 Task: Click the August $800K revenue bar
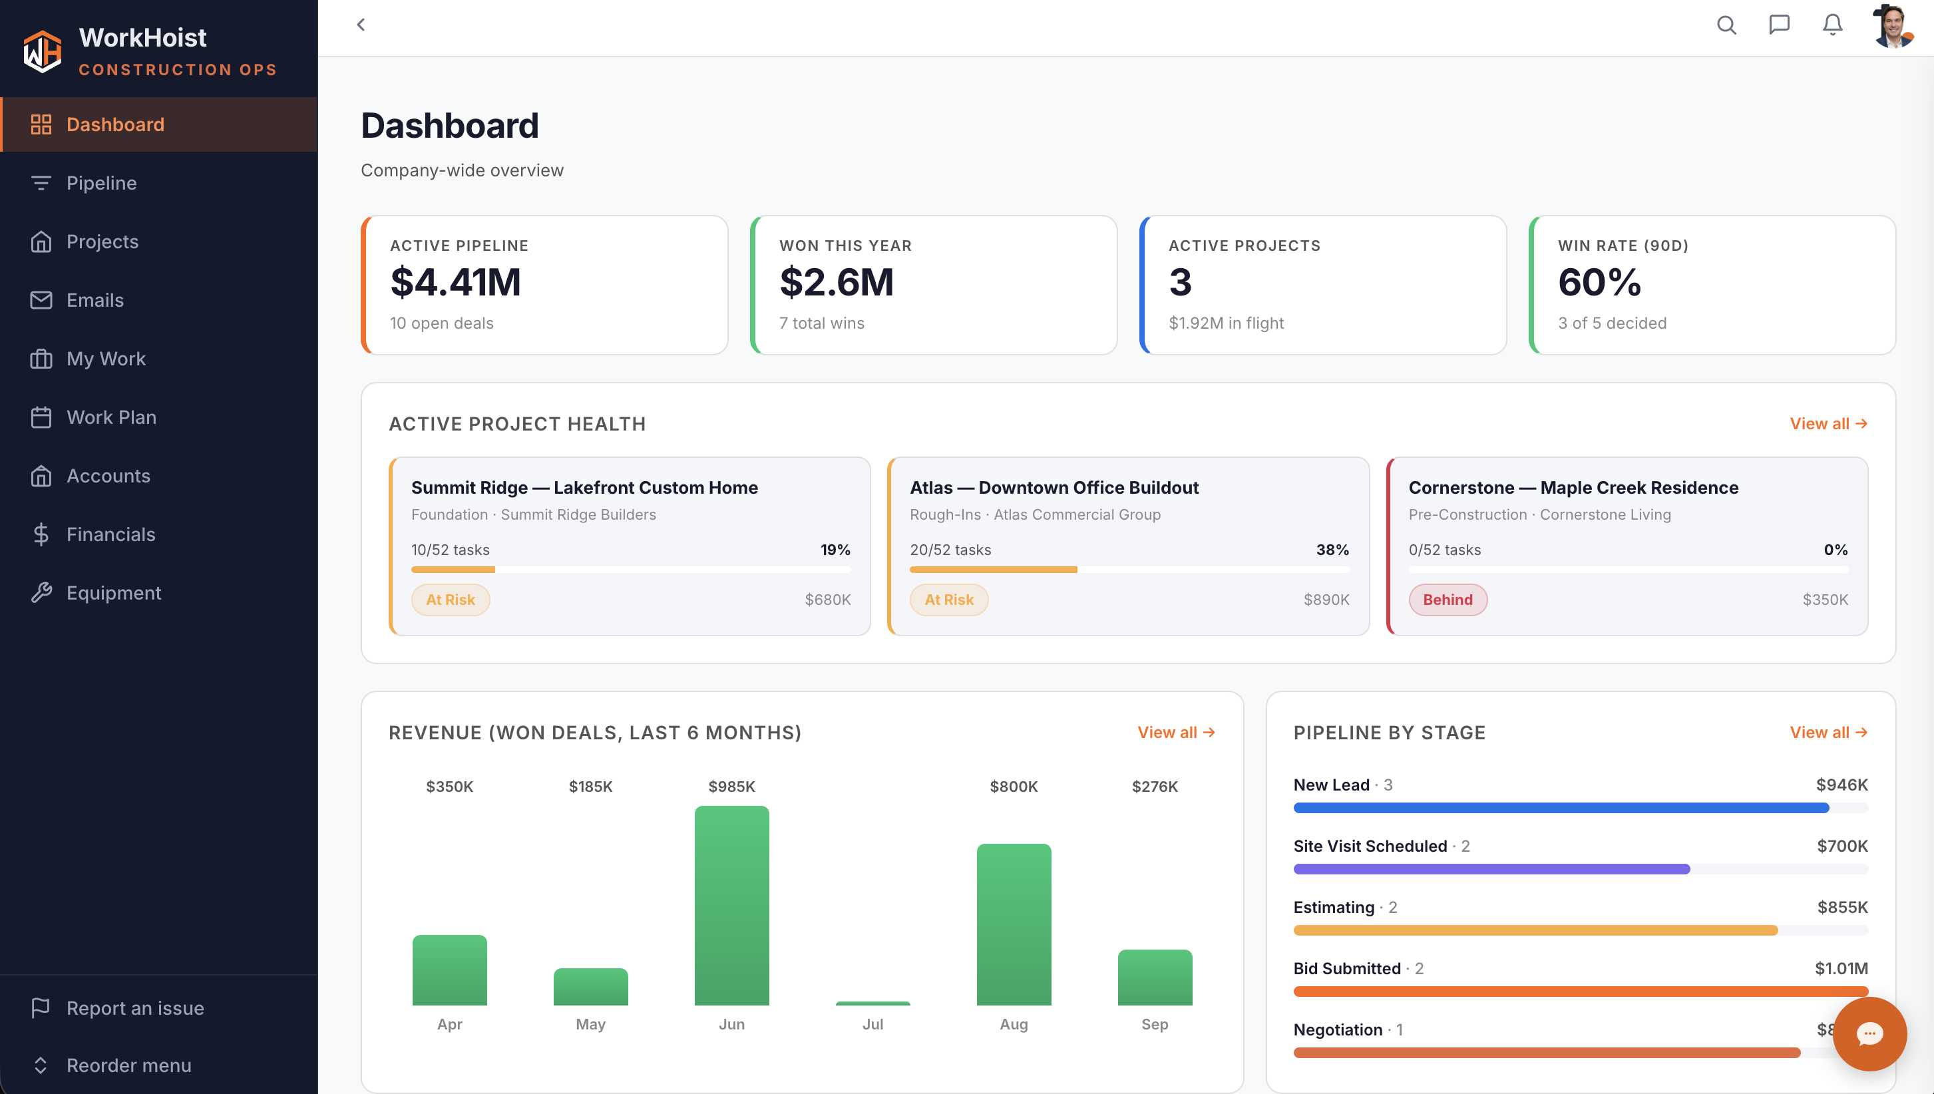[1014, 924]
